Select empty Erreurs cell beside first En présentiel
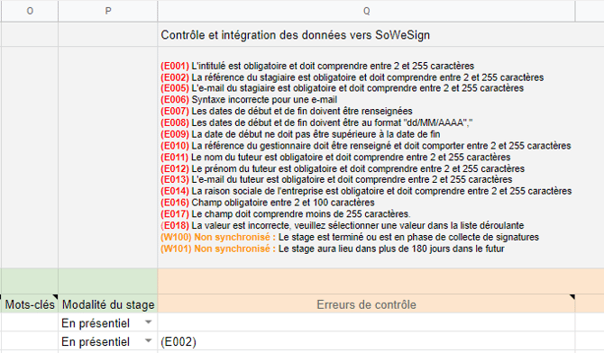 point(366,322)
